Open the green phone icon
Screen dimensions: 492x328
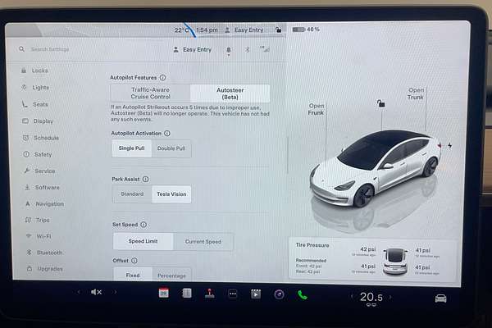303,295
